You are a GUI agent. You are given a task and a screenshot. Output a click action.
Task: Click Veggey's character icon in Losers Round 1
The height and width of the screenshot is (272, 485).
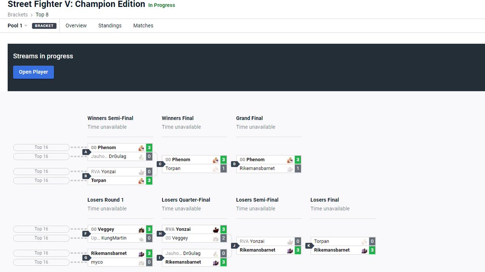pos(141,230)
